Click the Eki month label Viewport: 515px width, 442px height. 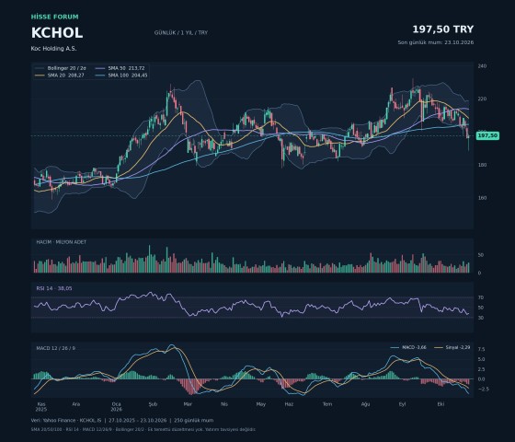[x=441, y=404]
